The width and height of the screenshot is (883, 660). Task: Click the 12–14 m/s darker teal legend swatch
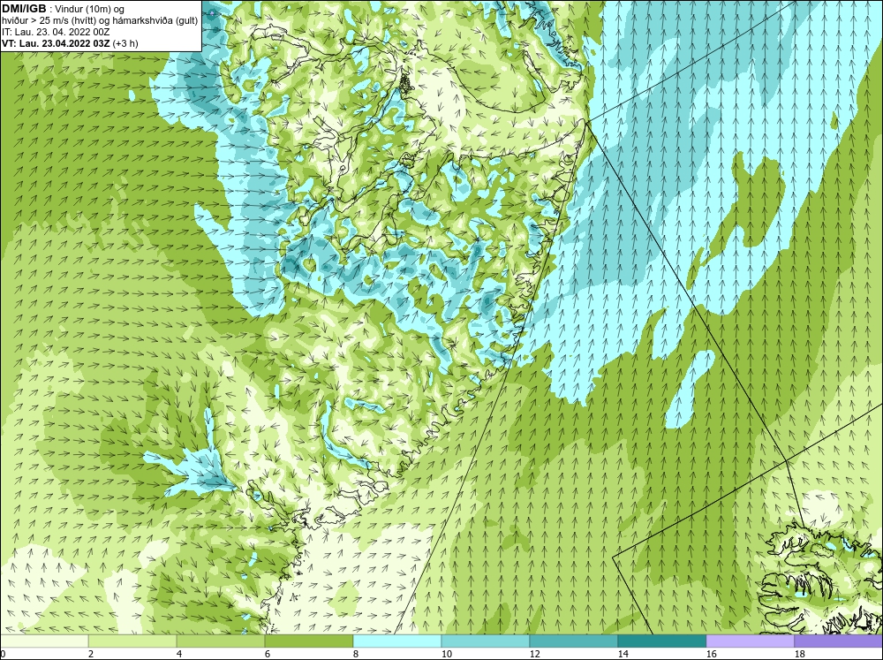(x=574, y=641)
